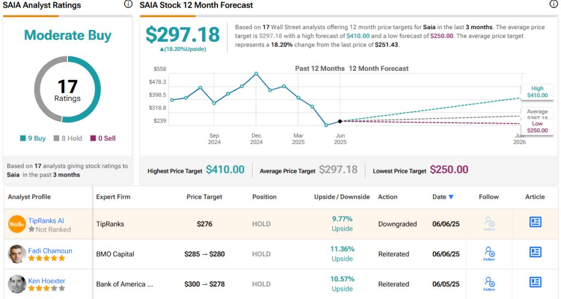561x299 pixels.
Task: Open the Fadi Chamoun profile link
Action: 50,251
